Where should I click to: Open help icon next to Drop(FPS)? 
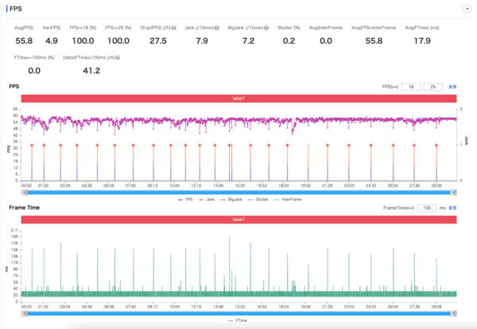(173, 28)
